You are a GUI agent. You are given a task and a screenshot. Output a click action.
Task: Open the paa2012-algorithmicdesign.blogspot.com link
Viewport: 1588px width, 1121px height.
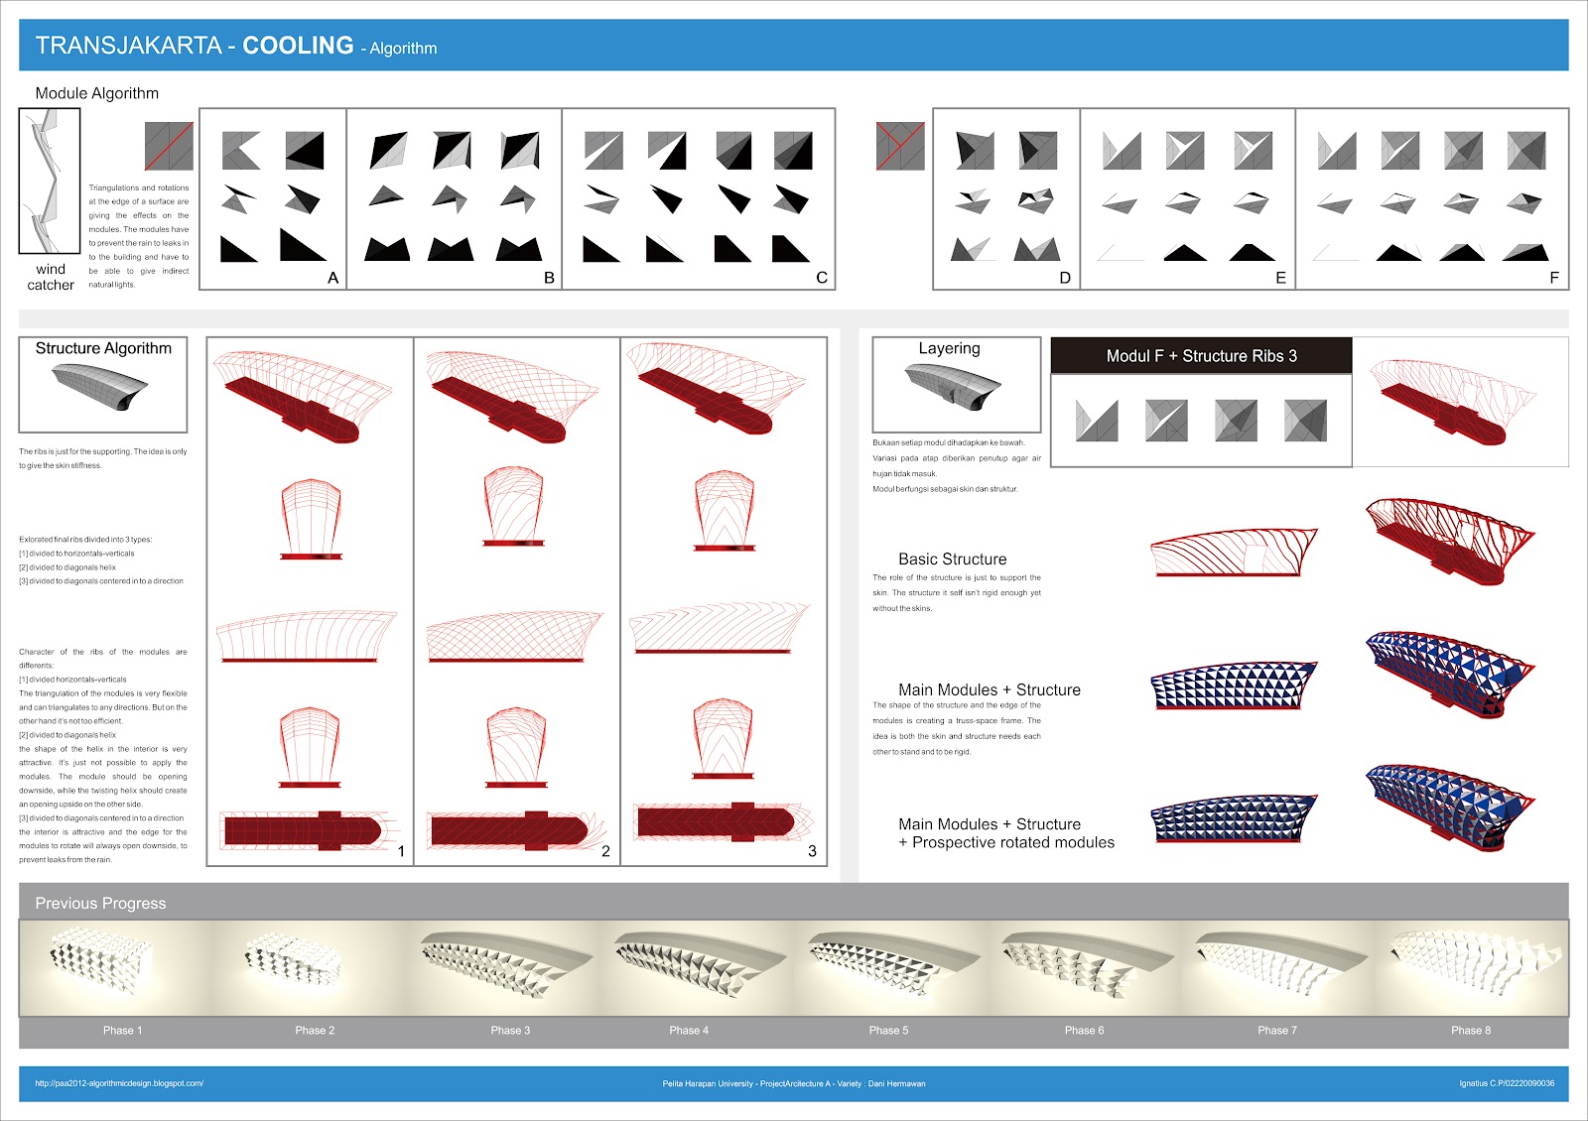119,1083
